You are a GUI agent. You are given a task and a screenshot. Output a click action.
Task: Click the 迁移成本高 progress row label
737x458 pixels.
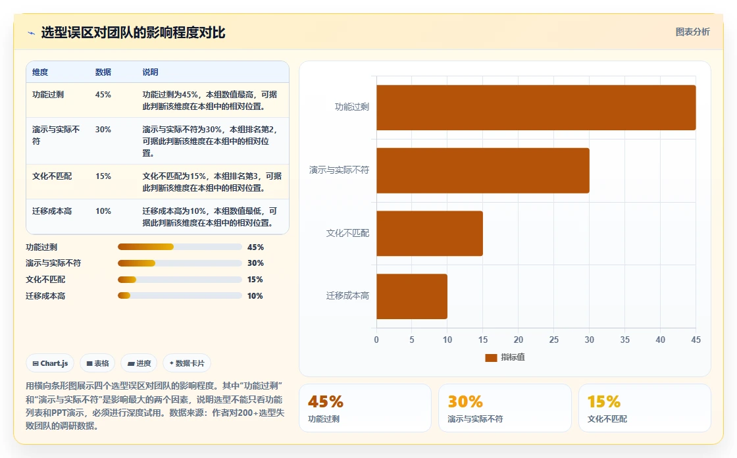tap(45, 296)
